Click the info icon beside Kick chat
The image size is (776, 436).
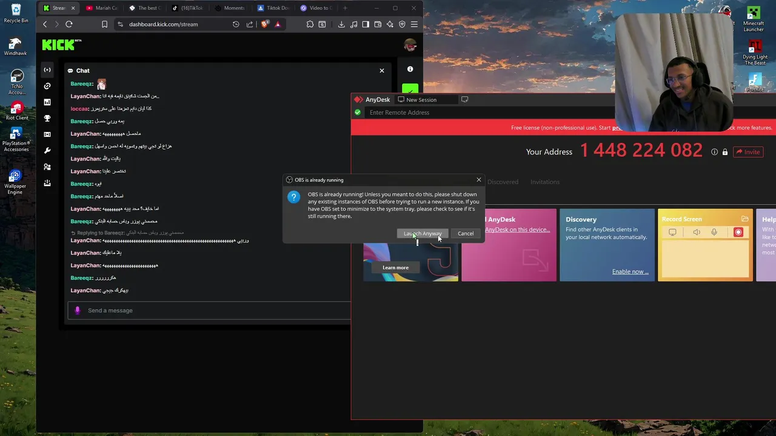tap(410, 70)
